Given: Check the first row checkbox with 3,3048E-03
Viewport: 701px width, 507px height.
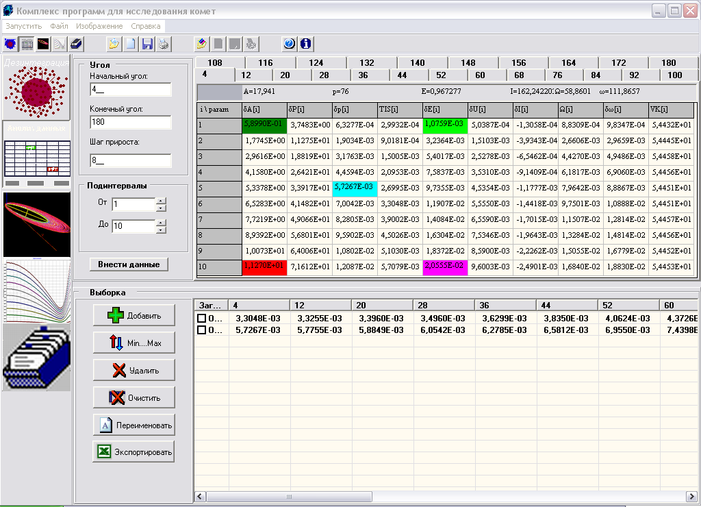Looking at the screenshot, I should [202, 318].
